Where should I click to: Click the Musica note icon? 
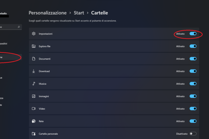point(34,84)
